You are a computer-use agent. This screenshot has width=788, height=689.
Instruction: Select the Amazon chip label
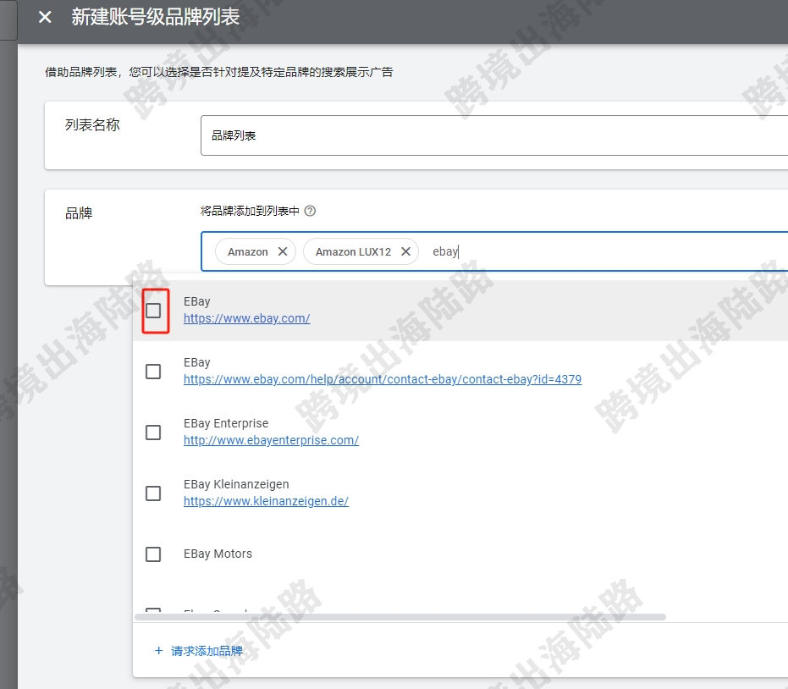[x=248, y=251]
